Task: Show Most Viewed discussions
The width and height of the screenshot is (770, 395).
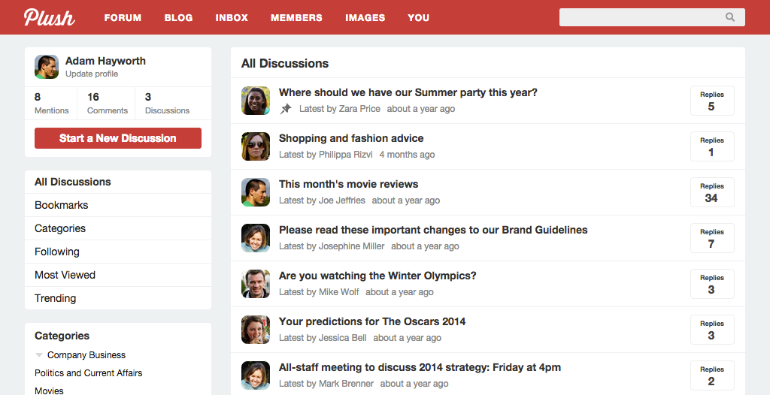Action: pos(118,275)
